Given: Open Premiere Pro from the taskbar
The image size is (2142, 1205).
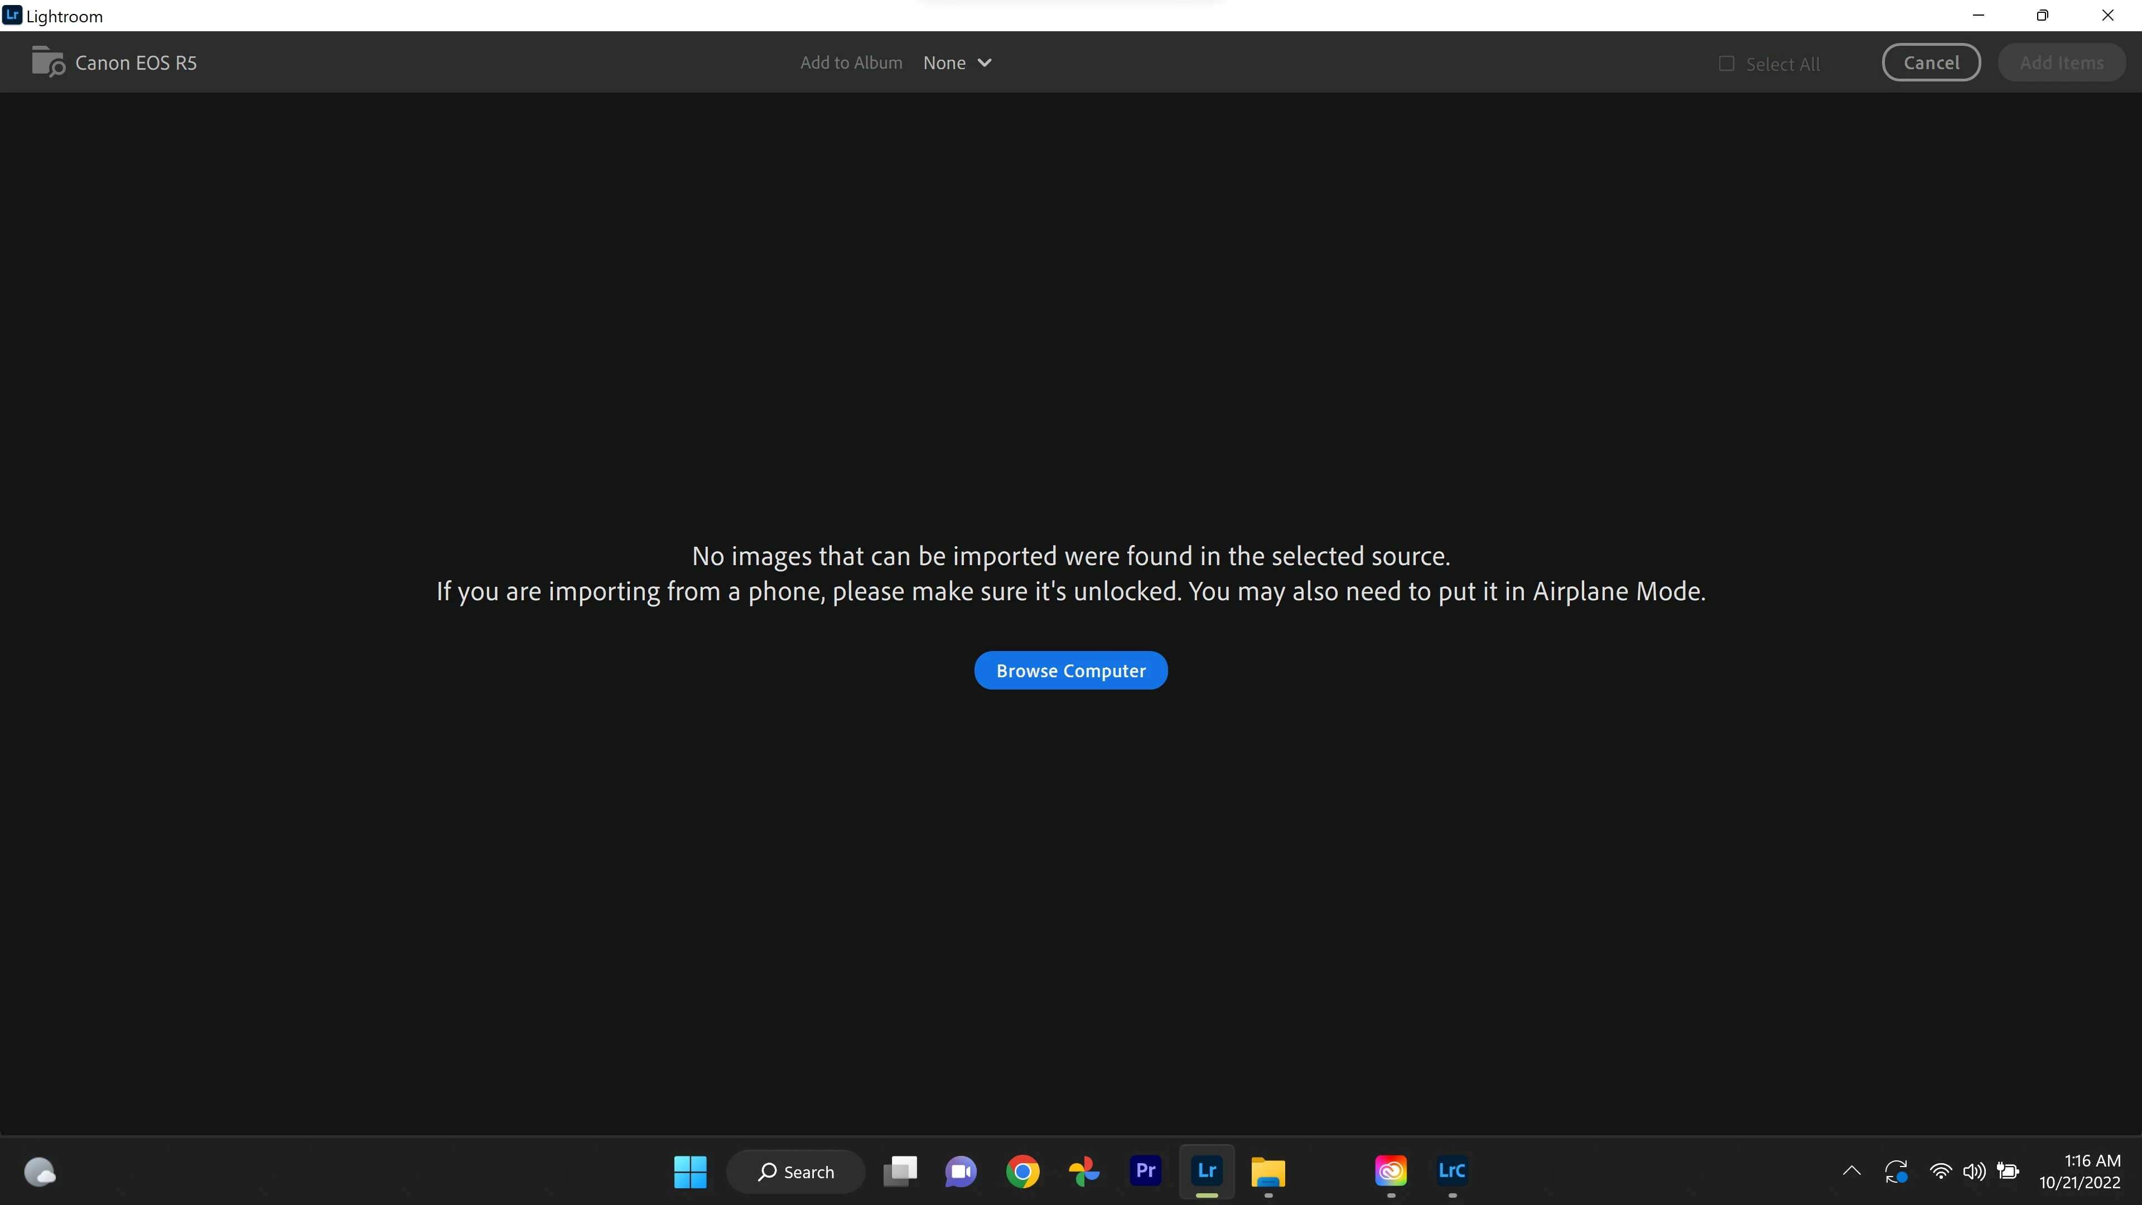Looking at the screenshot, I should tap(1145, 1172).
